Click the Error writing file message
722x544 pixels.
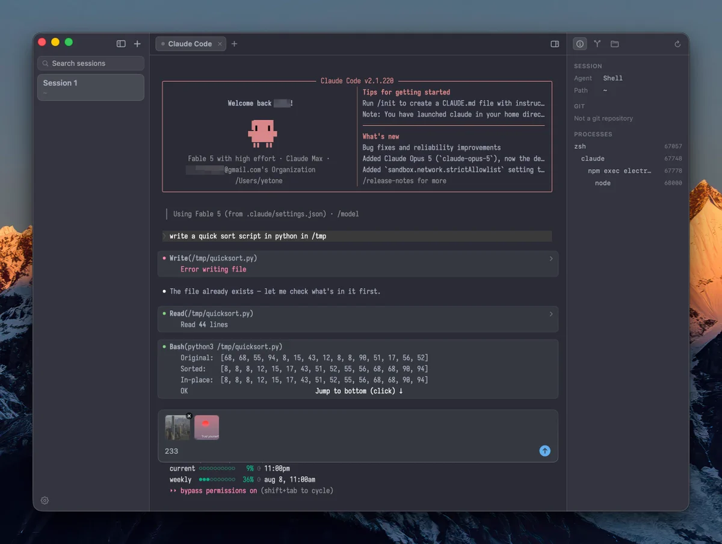point(213,269)
